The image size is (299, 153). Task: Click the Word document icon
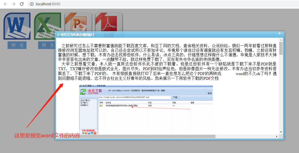click(x=17, y=26)
